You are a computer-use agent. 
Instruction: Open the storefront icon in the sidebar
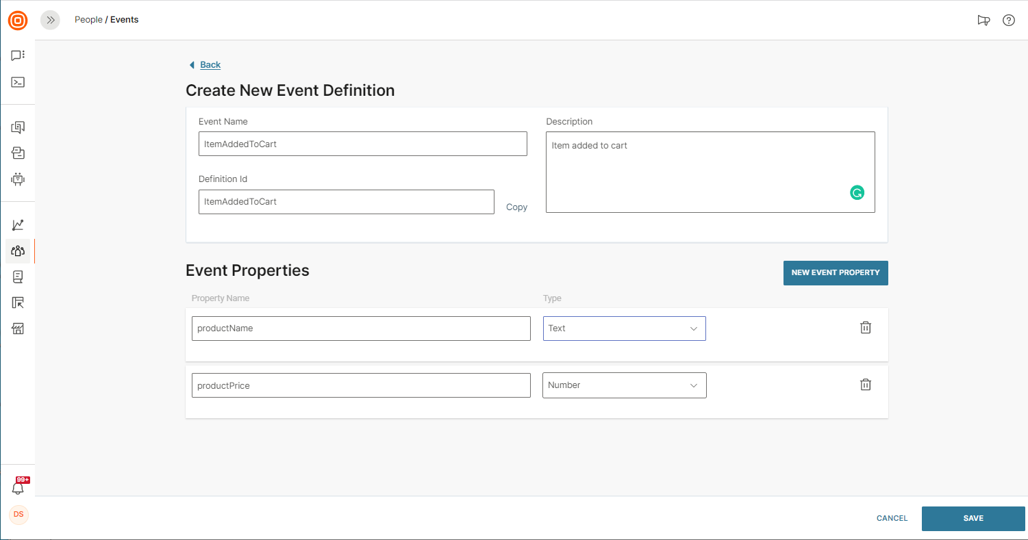click(18, 329)
